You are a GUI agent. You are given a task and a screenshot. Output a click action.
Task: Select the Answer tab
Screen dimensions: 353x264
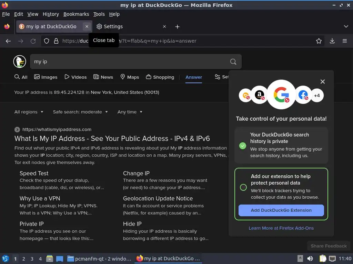pos(194,77)
